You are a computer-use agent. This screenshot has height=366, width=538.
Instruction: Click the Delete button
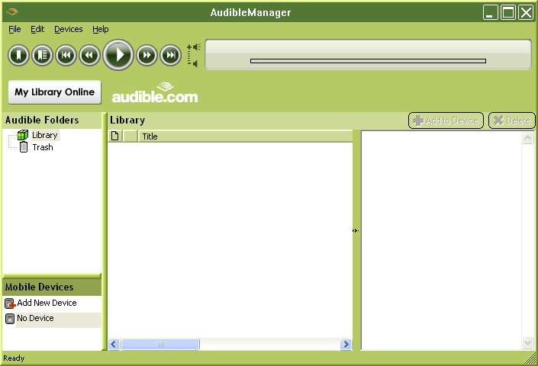click(x=511, y=120)
